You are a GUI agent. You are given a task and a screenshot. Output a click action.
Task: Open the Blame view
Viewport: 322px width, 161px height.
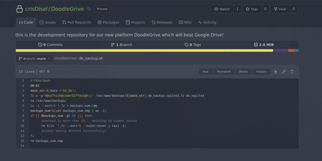point(243,72)
